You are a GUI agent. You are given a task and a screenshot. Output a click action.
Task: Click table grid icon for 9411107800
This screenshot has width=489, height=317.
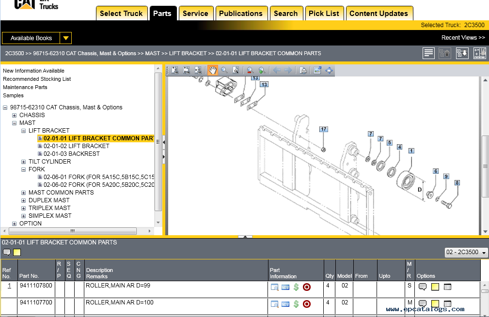(x=447, y=287)
